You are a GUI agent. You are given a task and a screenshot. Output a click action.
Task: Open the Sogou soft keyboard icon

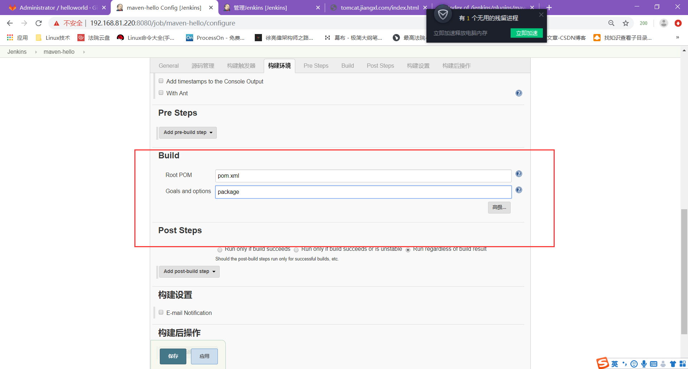(654, 364)
